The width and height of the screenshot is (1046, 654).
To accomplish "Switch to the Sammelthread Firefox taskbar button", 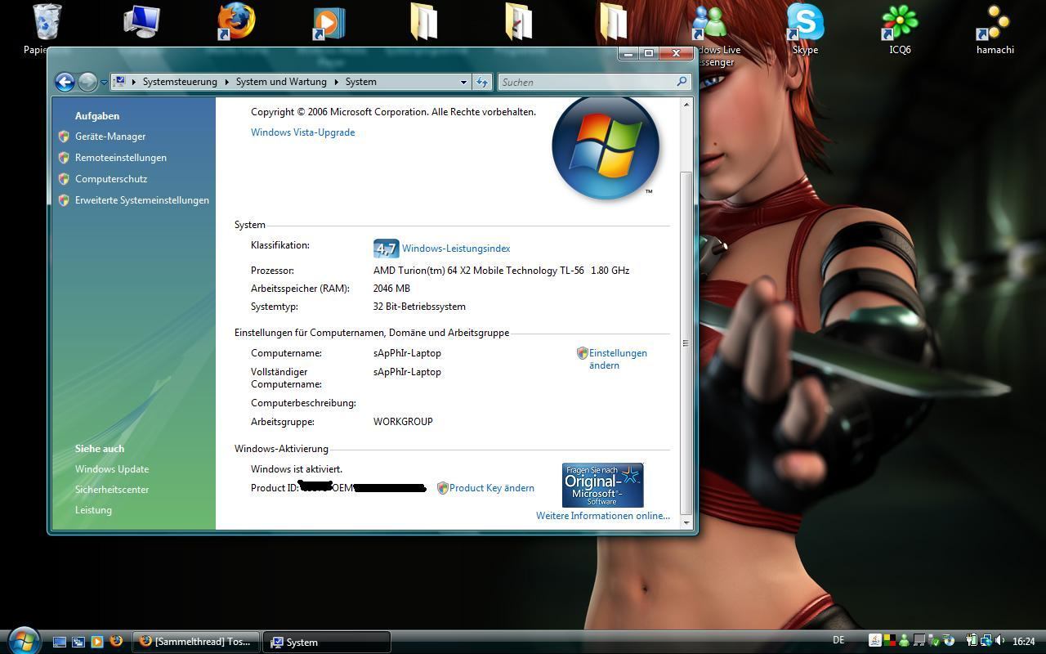I will click(196, 642).
